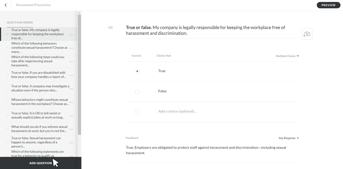Open options menu for first sidebar question
The image size is (343, 169).
click(x=71, y=35)
